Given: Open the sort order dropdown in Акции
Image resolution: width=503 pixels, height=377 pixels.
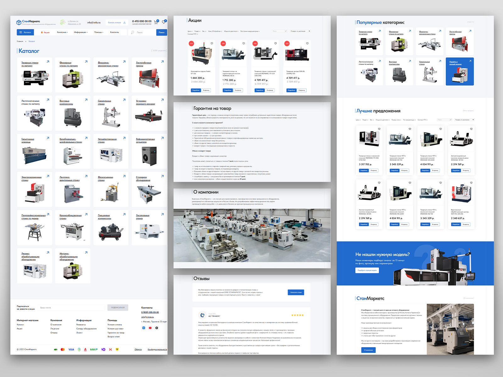Looking at the screenshot, I should point(300,31).
